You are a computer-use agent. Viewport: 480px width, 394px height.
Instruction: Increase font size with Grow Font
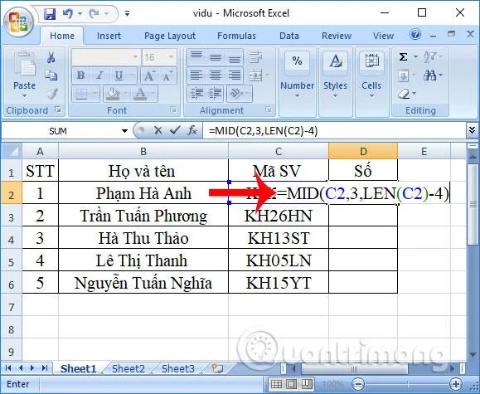149,75
